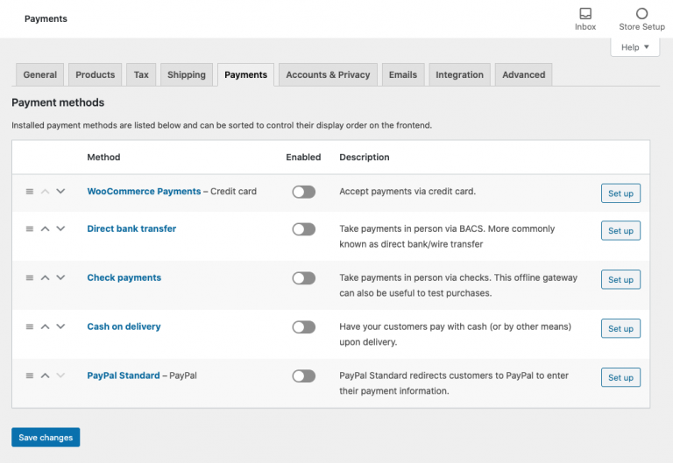Move Cash on delivery down
This screenshot has height=463, width=673.
click(x=60, y=326)
